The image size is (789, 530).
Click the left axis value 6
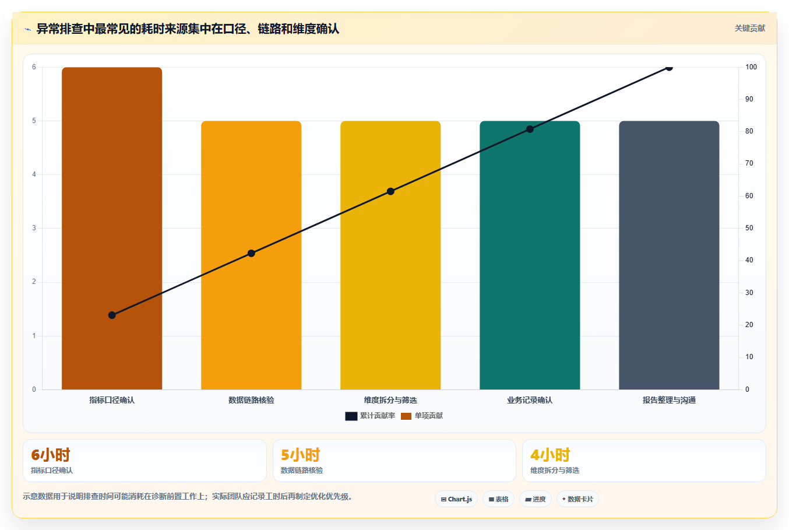pos(34,67)
